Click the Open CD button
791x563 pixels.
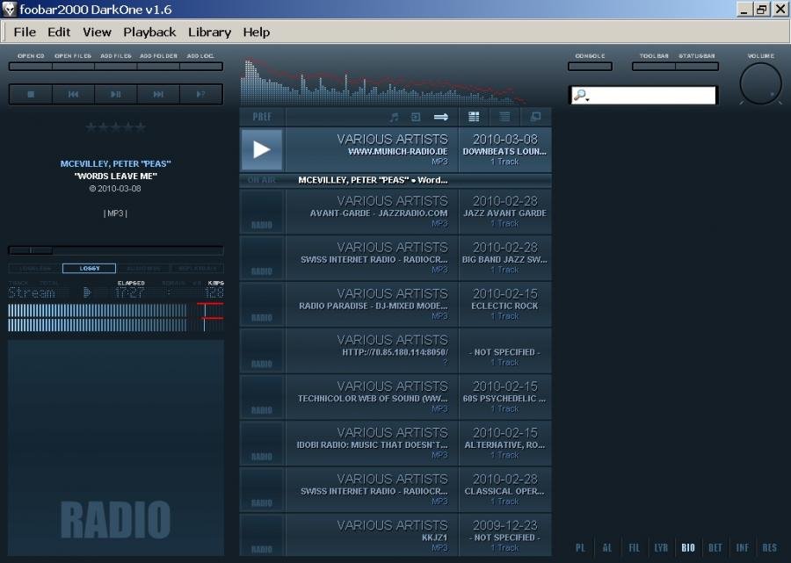(x=31, y=66)
